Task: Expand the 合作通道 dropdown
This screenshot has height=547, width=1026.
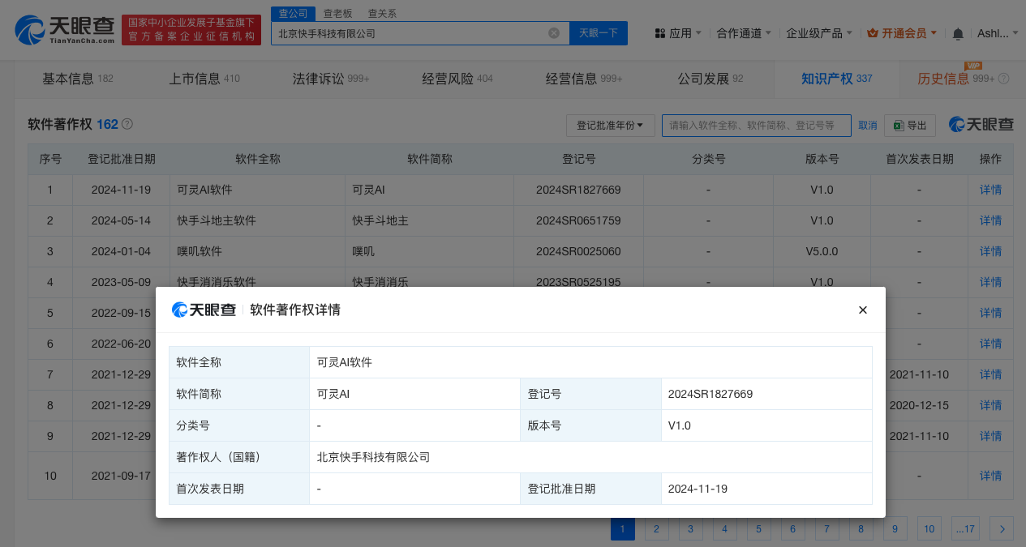Action: click(744, 33)
